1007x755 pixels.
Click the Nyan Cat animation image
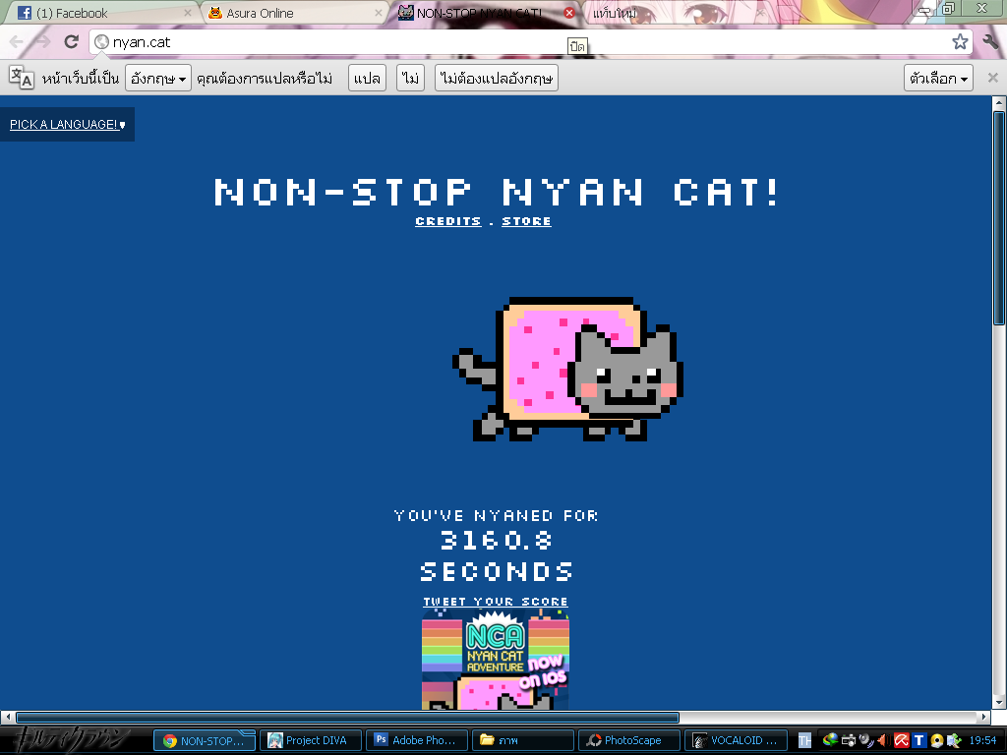(567, 370)
